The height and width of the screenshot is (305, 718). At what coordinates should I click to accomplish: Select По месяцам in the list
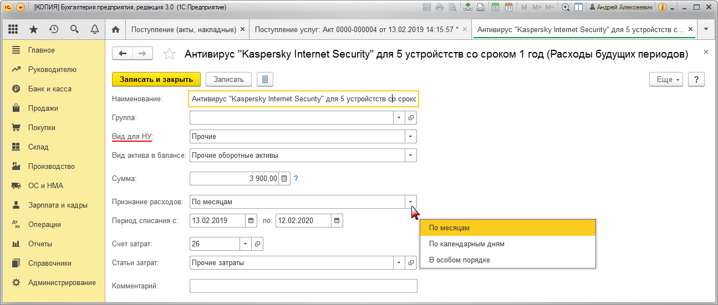508,228
